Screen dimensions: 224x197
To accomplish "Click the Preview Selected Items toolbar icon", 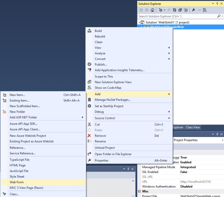I will point(199,10).
